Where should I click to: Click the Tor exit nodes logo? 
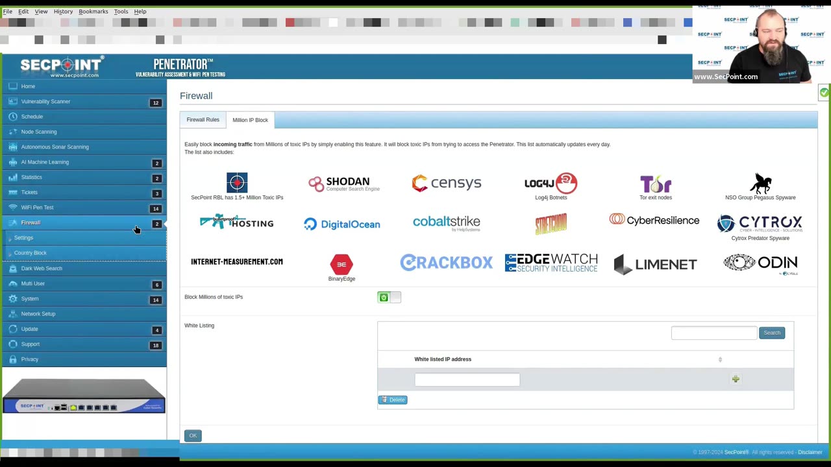pyautogui.click(x=656, y=184)
